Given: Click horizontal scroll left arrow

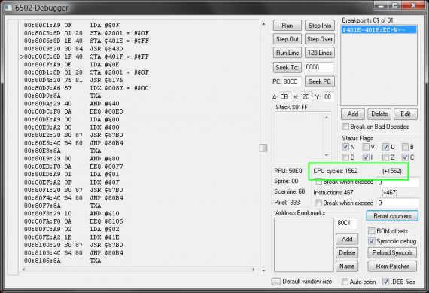Looking at the screenshot, I should (24, 270).
